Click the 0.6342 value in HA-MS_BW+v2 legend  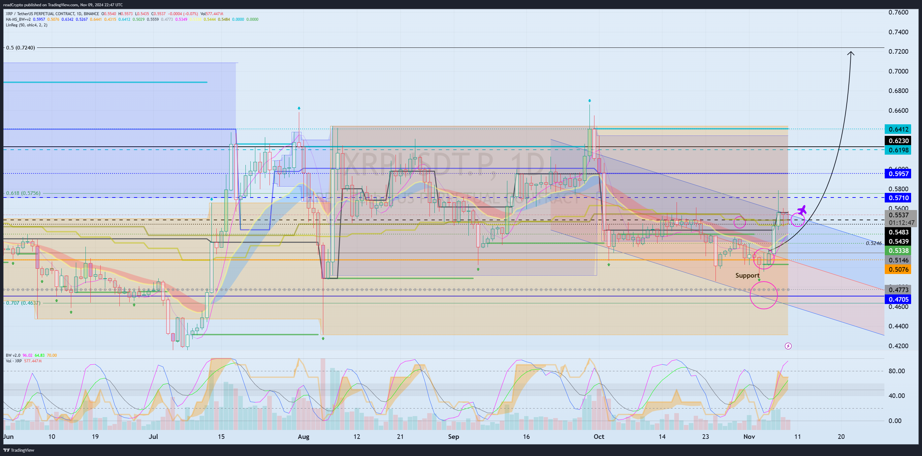click(x=67, y=19)
